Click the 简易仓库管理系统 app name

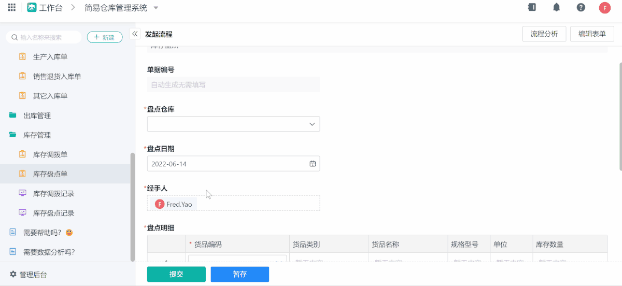(116, 8)
